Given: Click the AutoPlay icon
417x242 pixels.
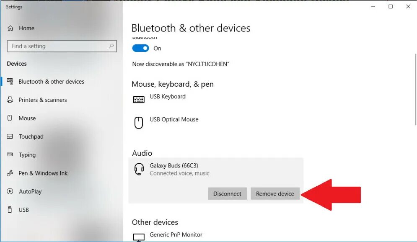Looking at the screenshot, I should click(10, 191).
